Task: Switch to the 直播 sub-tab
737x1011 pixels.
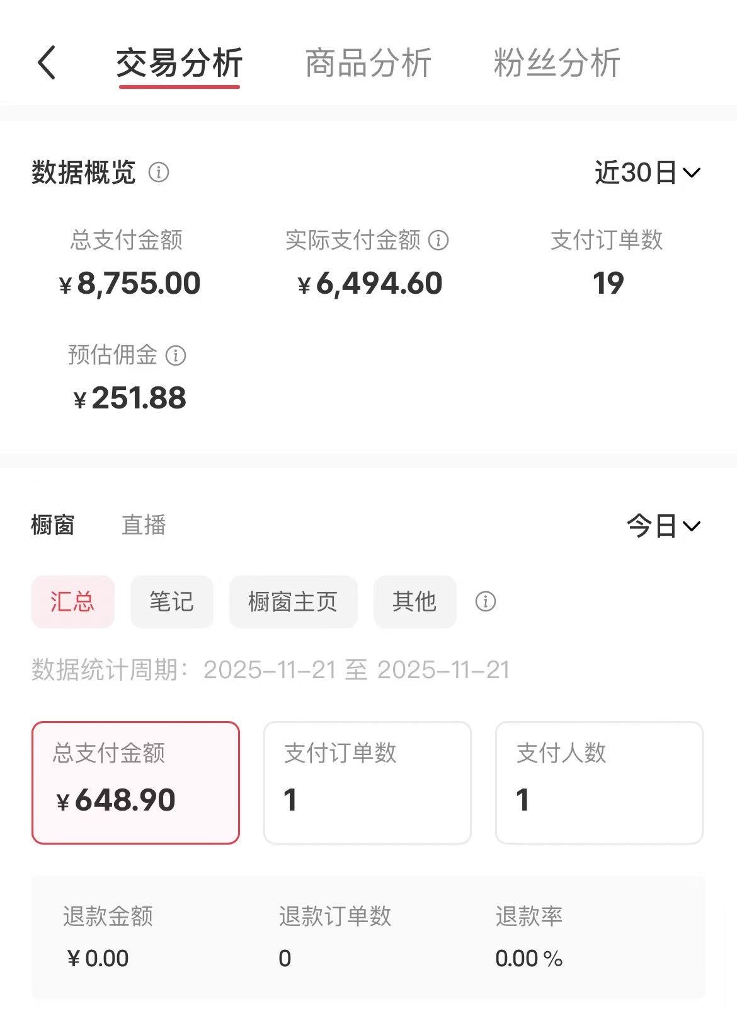Action: (144, 525)
